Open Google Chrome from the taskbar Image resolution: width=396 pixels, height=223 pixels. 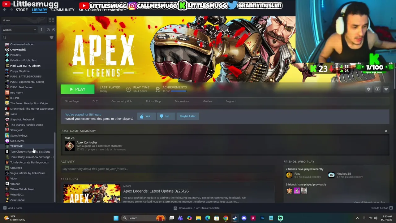[226, 218]
